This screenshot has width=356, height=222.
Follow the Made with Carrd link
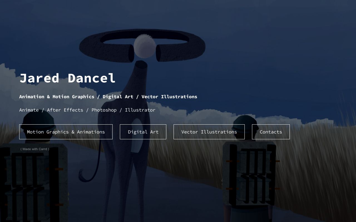[35, 149]
